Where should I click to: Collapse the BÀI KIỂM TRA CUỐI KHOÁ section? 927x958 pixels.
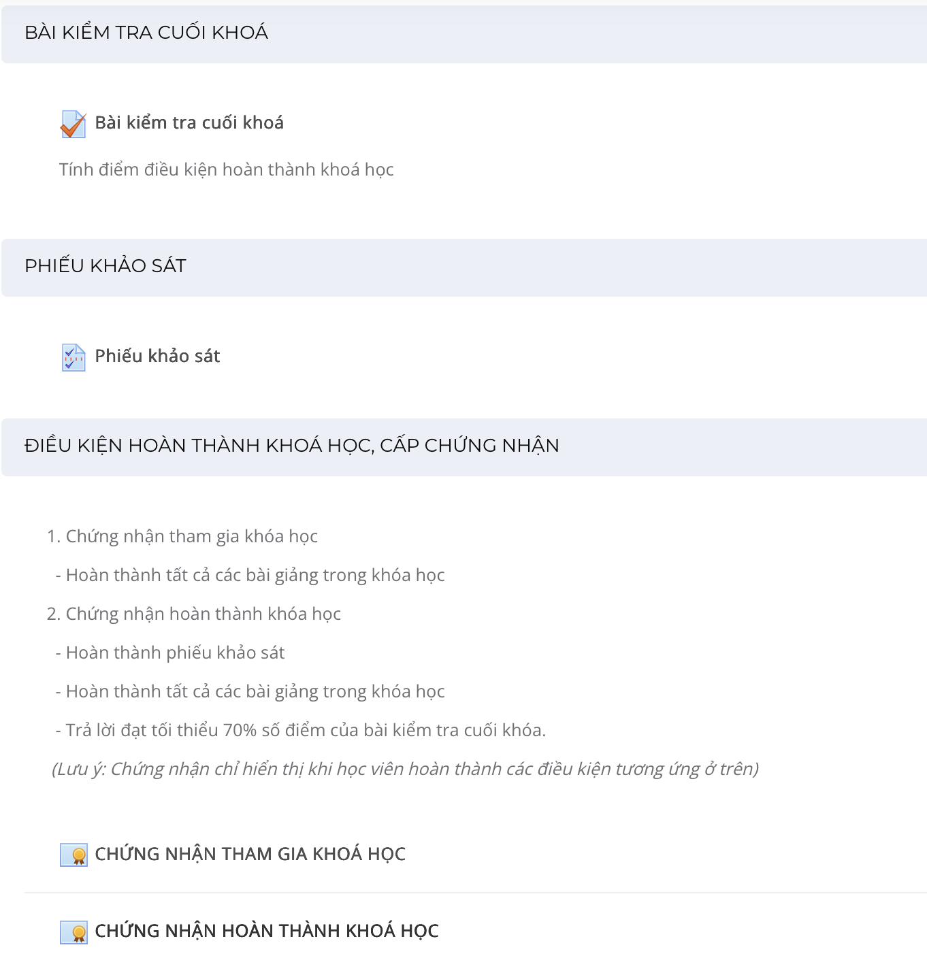[x=464, y=34]
